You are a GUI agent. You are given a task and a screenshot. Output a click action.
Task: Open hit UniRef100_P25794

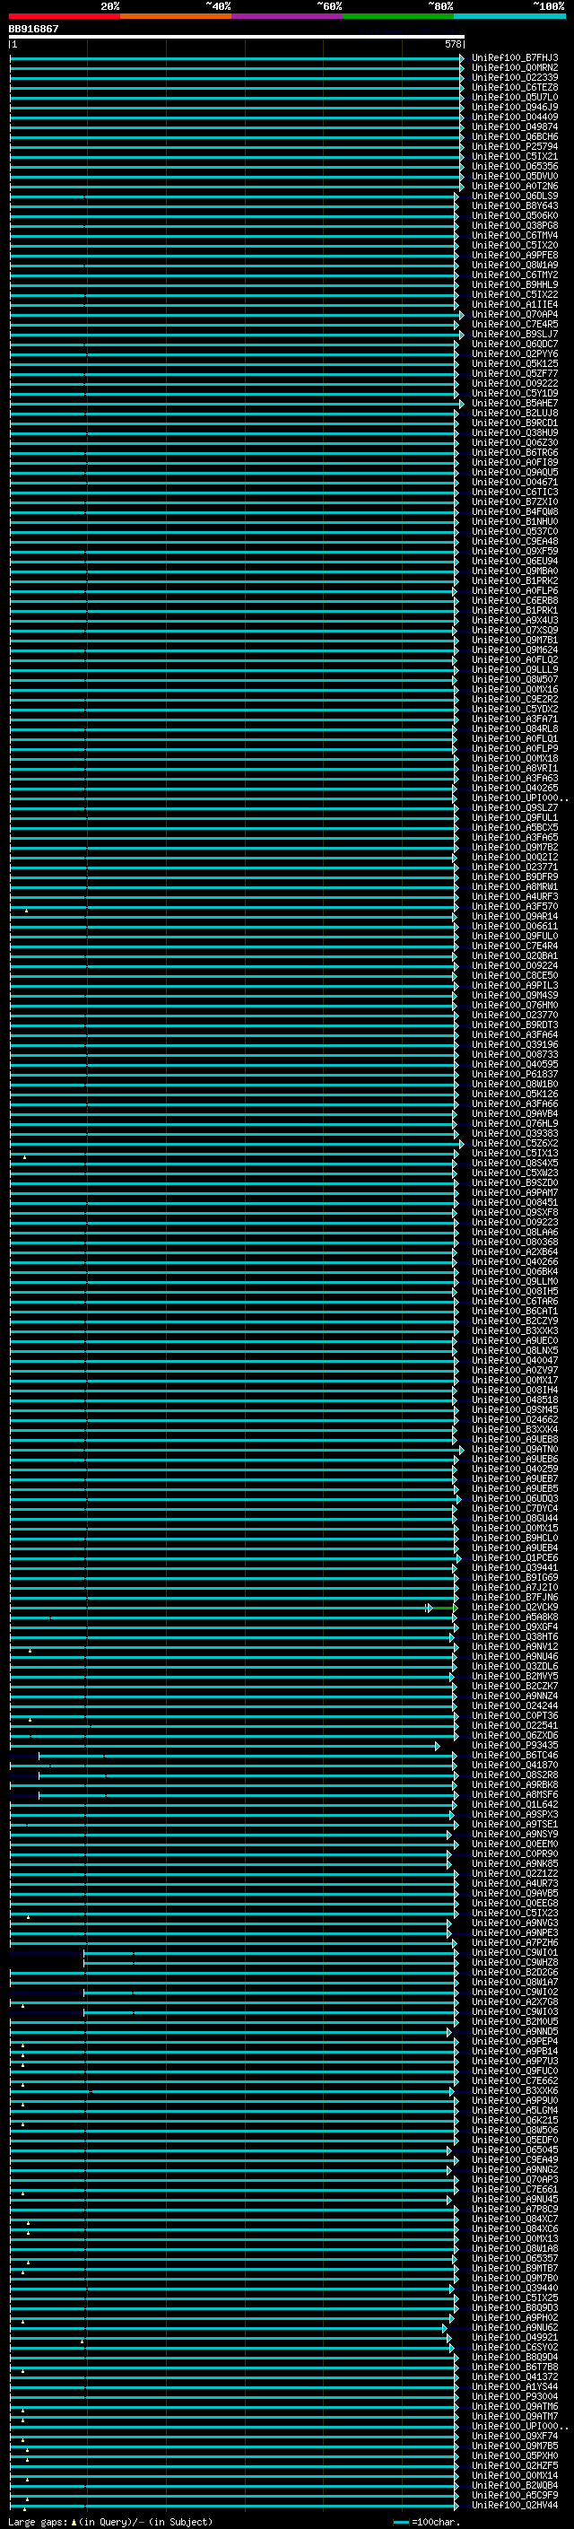pyautogui.click(x=514, y=147)
